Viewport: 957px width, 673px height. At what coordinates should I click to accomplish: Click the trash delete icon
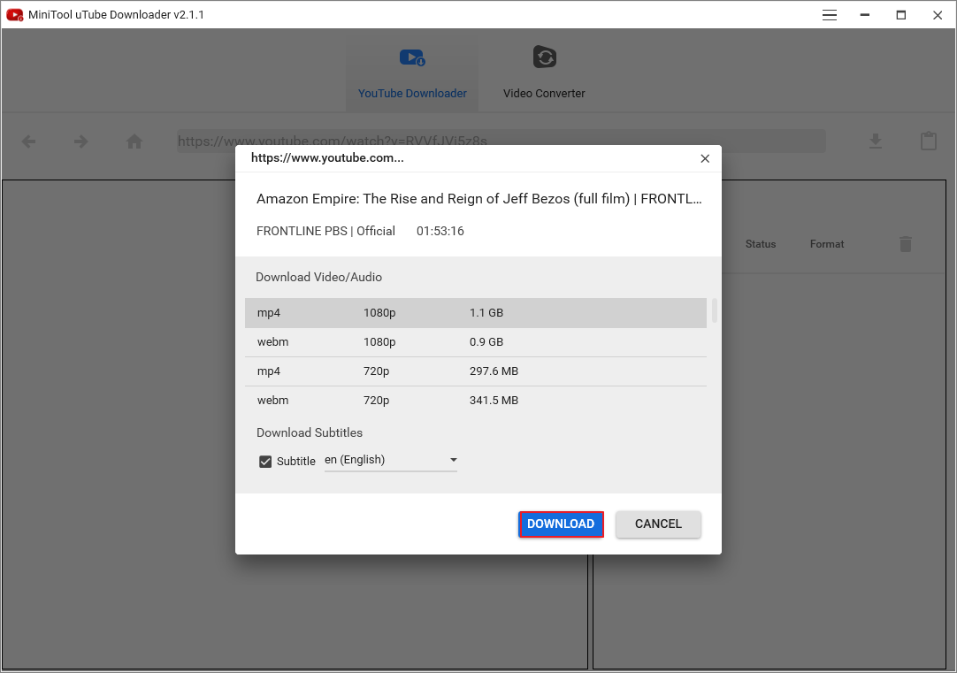(905, 244)
